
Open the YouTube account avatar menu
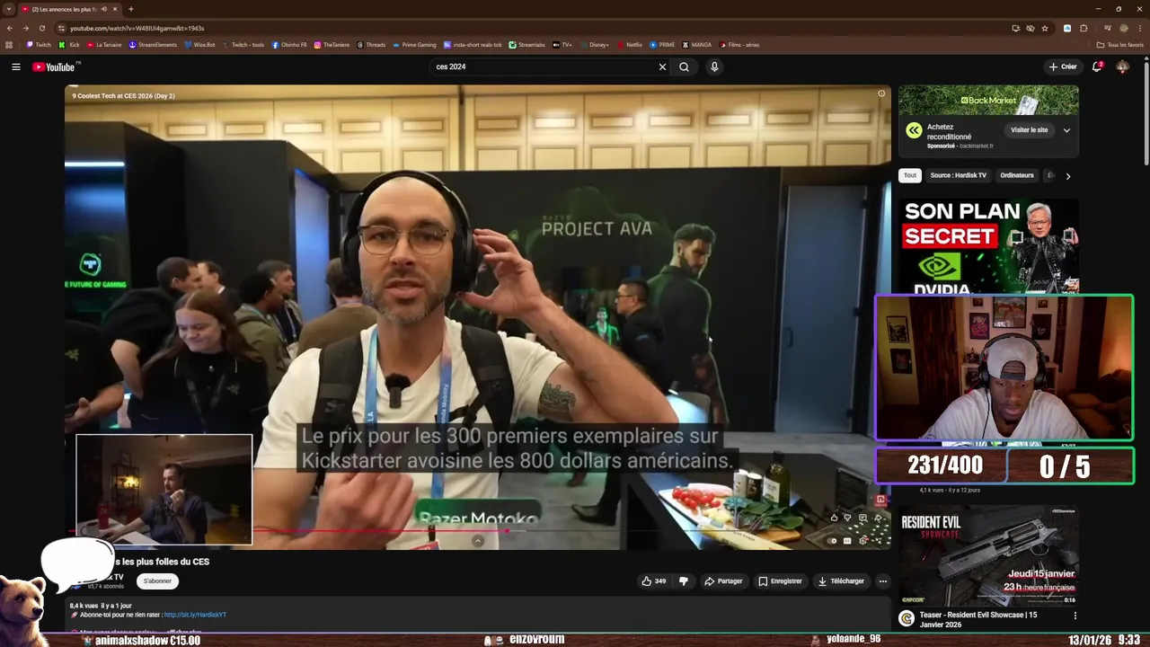(1122, 66)
